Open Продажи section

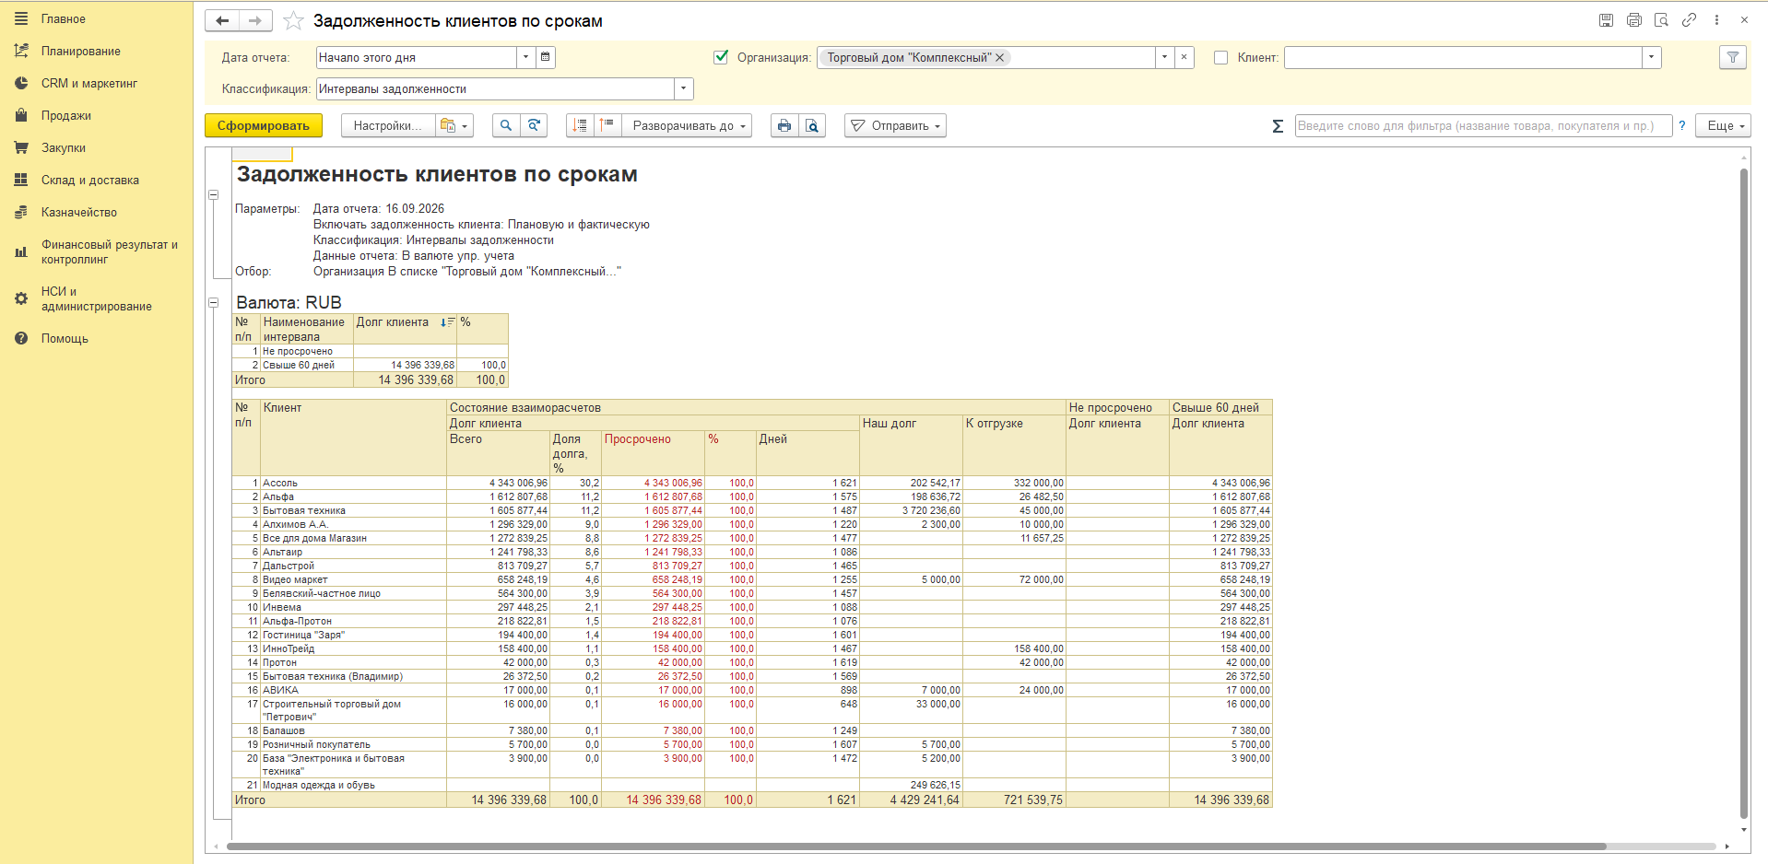click(x=65, y=115)
